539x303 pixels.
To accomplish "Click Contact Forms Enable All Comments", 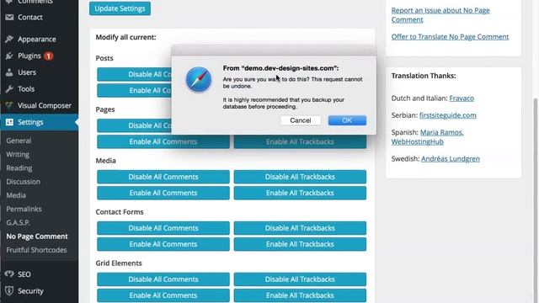I will click(163, 244).
